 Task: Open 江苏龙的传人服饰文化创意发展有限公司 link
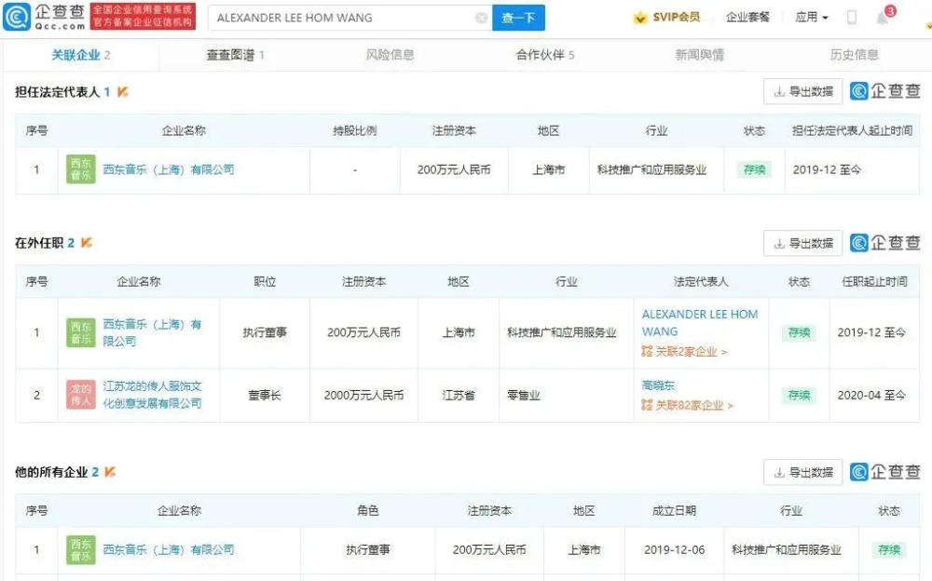(152, 395)
